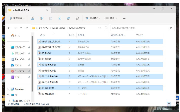Click the sidebar vertical scrollbar

point(32,63)
